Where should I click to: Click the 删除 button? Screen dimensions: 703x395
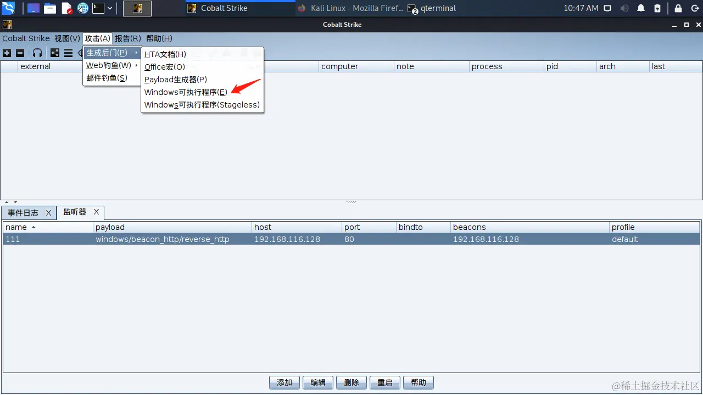[x=351, y=382]
